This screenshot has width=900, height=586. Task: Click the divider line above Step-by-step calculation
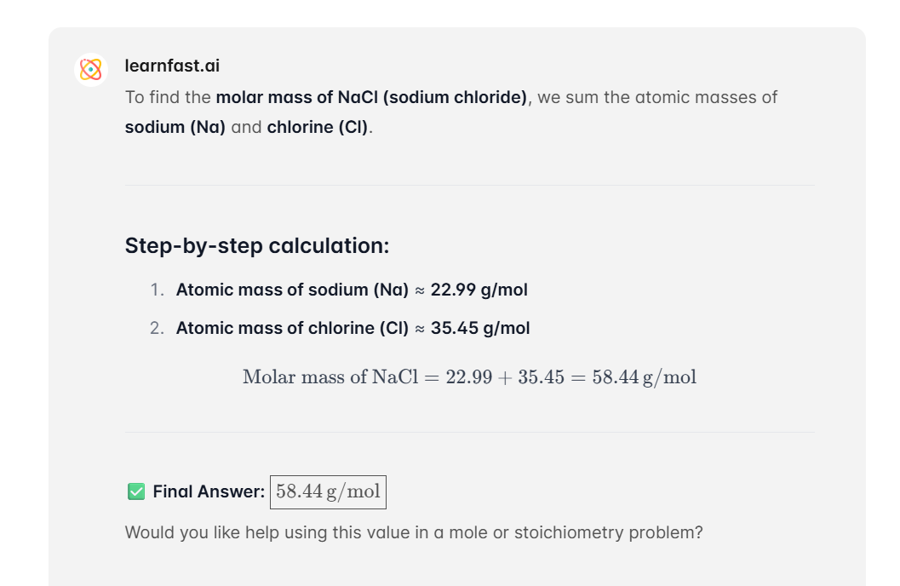(469, 186)
